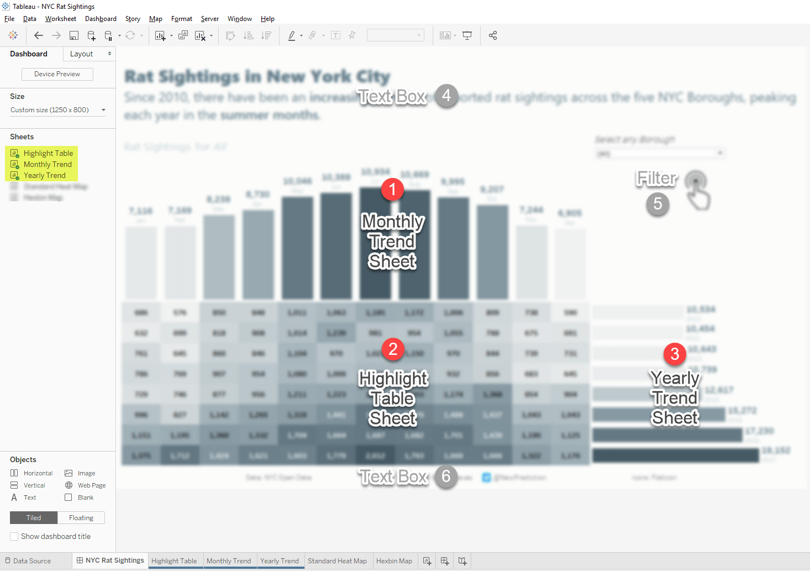Open the highlight color picker in the toolbar

coord(292,35)
